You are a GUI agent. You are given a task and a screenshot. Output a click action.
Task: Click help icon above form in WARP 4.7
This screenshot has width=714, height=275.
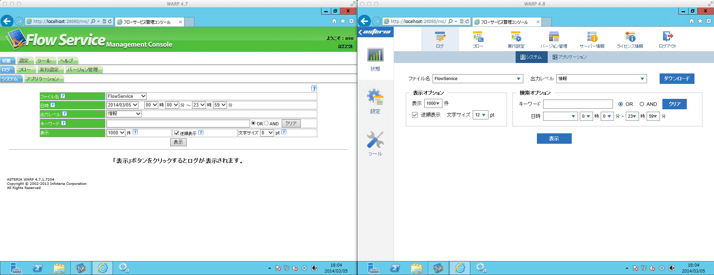click(x=314, y=88)
